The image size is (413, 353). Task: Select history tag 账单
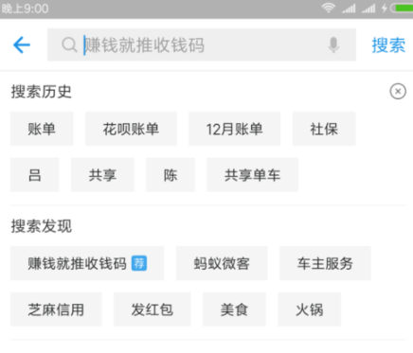coord(42,129)
